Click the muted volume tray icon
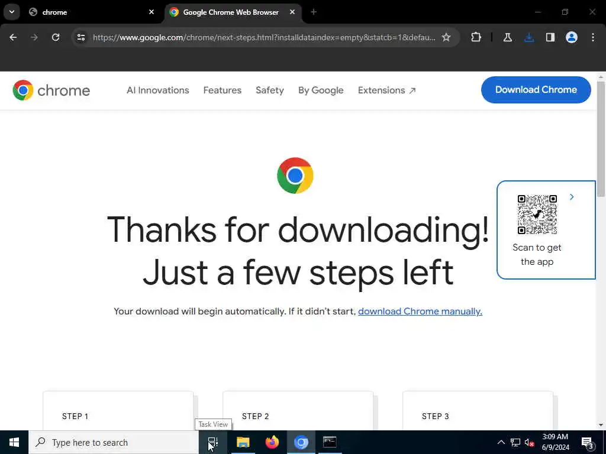This screenshot has height=454, width=606. click(529, 442)
